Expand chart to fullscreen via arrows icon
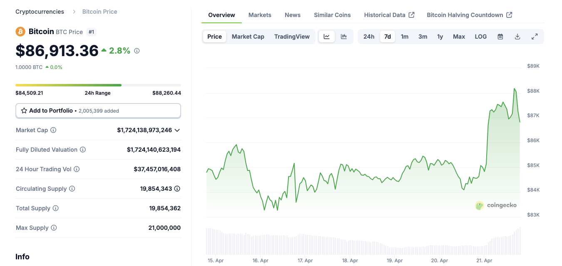Screen dimensions: 562x266 pos(535,37)
